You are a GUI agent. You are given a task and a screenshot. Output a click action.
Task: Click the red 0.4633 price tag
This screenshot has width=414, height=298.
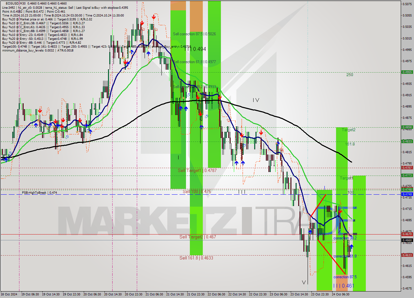(x=407, y=255)
